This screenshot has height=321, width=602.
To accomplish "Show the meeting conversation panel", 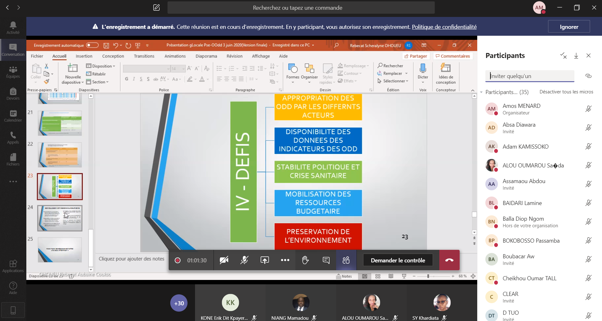I will tap(326, 260).
